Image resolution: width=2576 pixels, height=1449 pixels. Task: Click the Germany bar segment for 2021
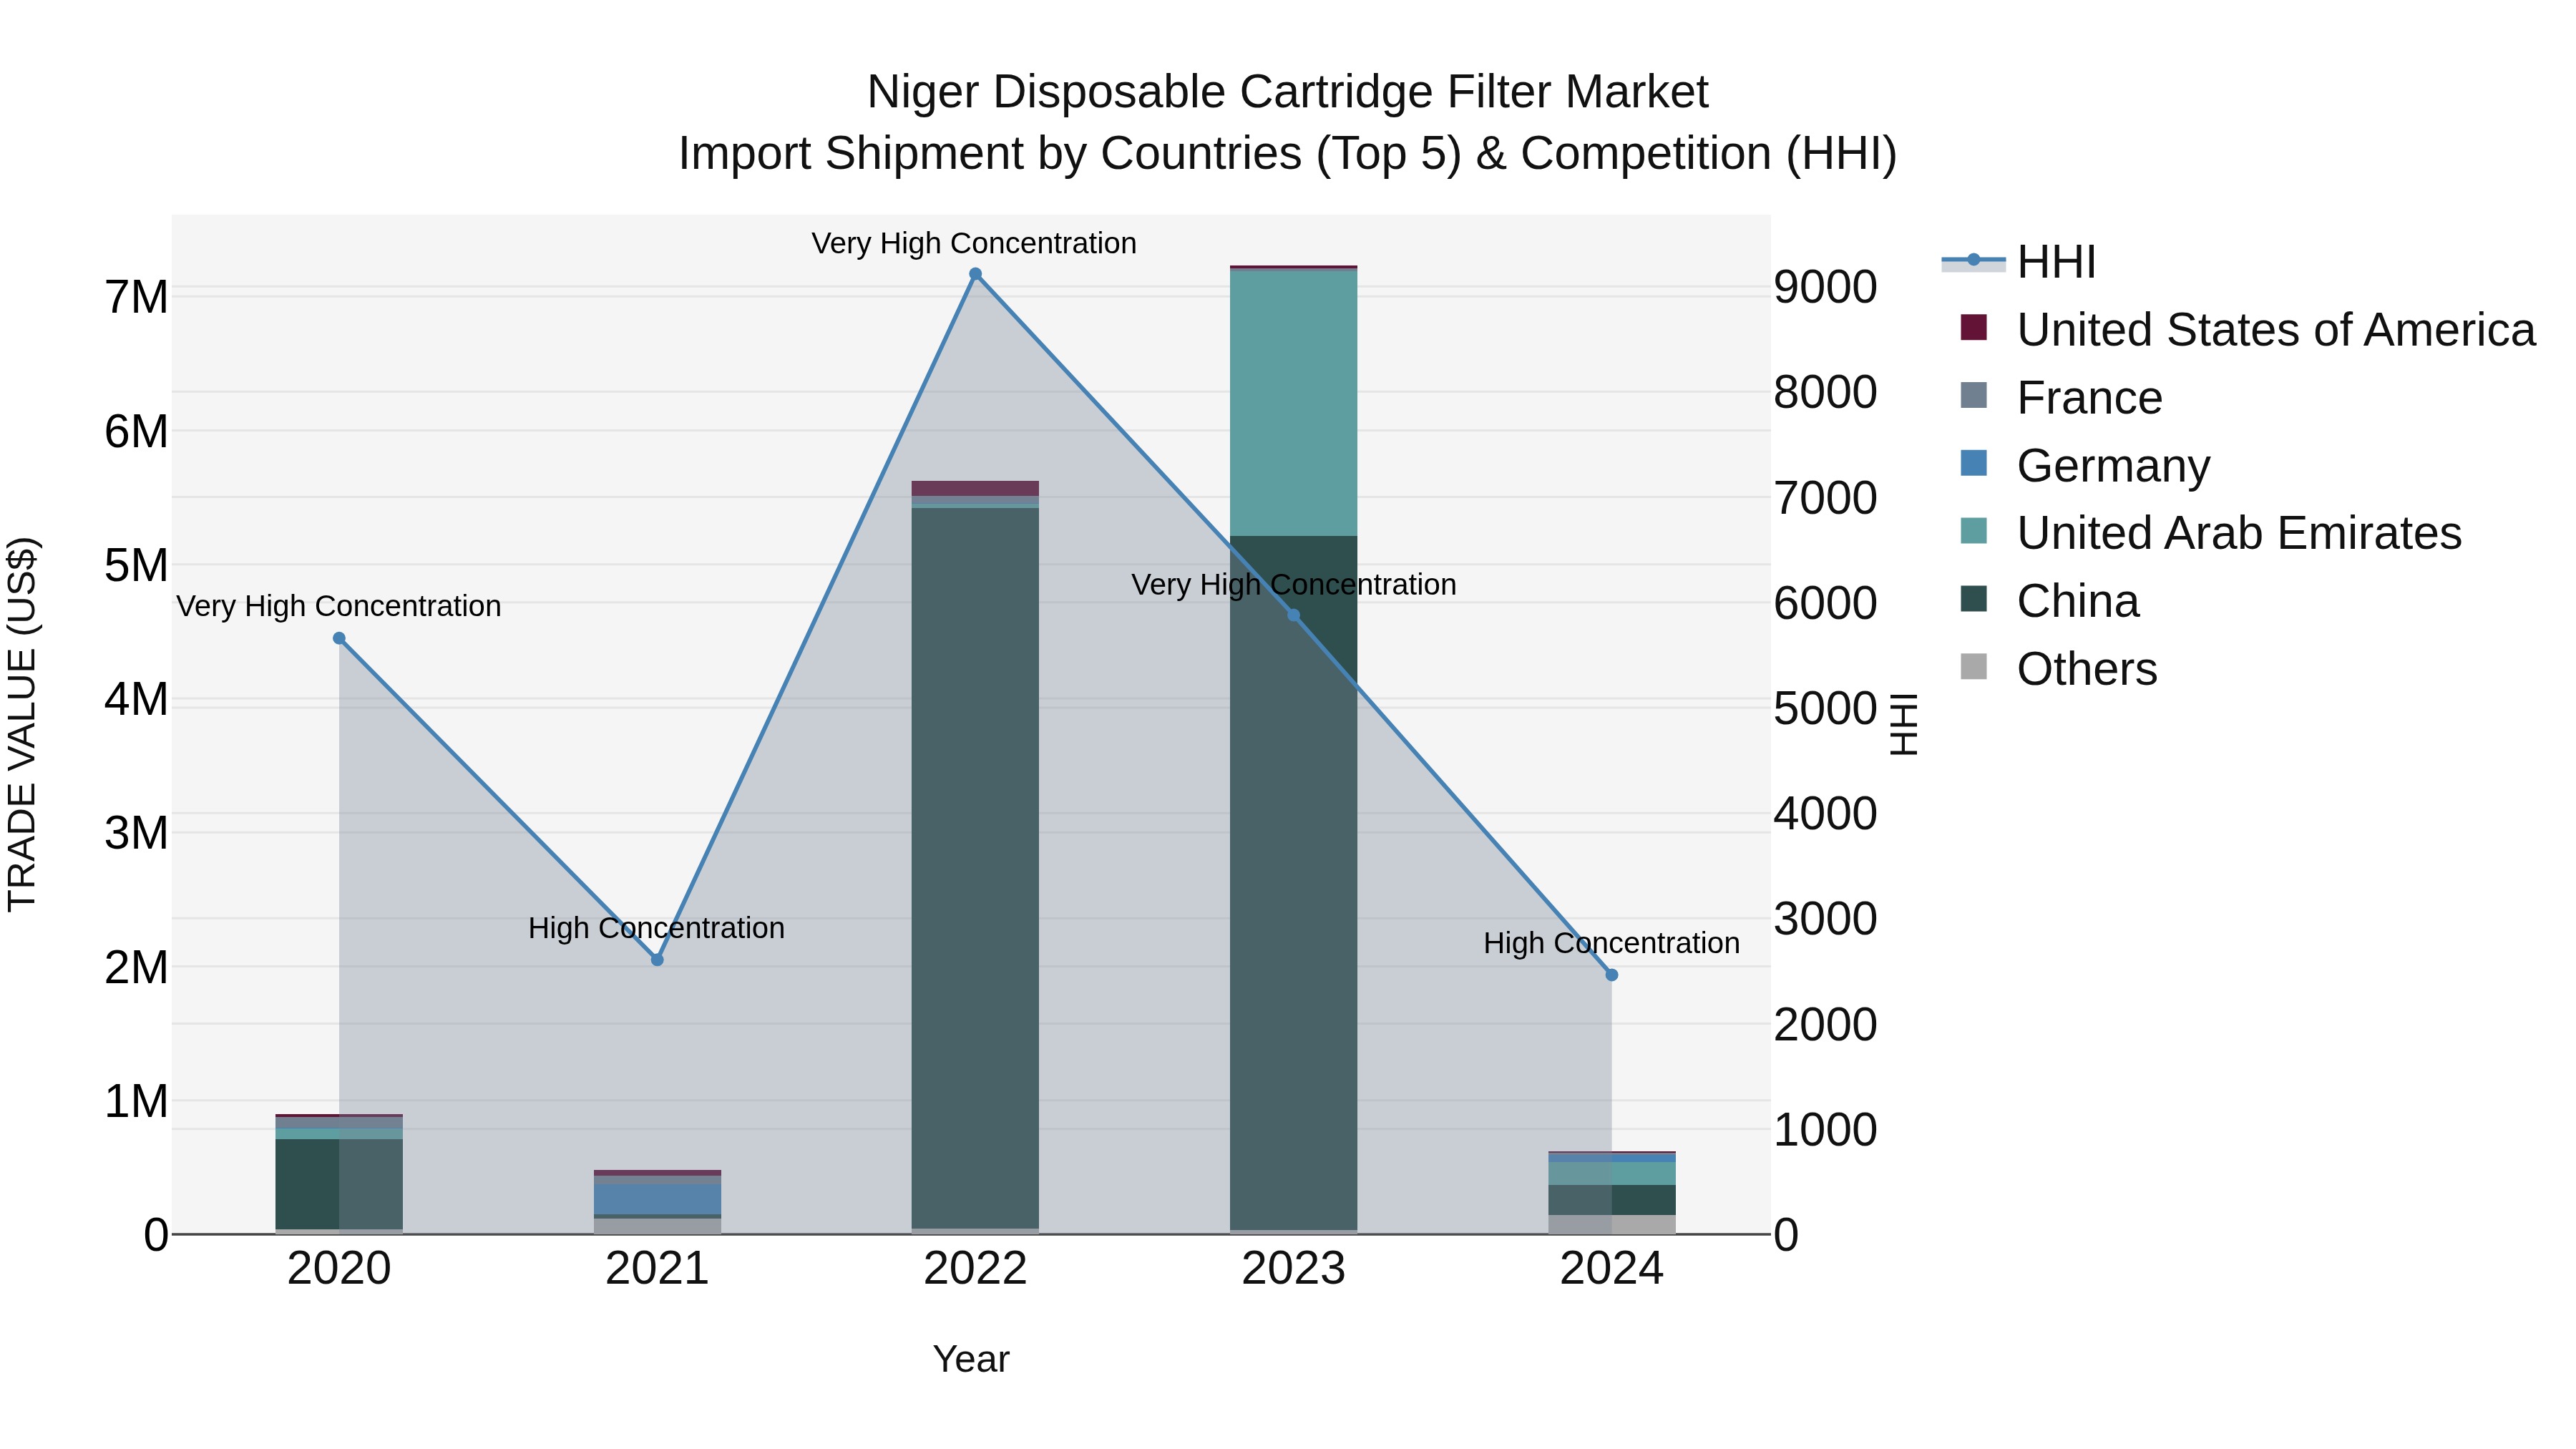[x=657, y=1199]
